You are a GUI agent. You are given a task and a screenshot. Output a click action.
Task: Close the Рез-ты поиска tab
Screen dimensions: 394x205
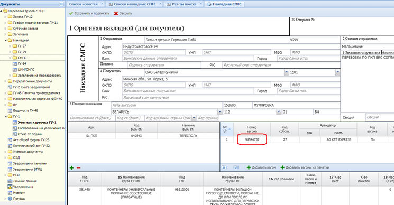(x=201, y=4)
